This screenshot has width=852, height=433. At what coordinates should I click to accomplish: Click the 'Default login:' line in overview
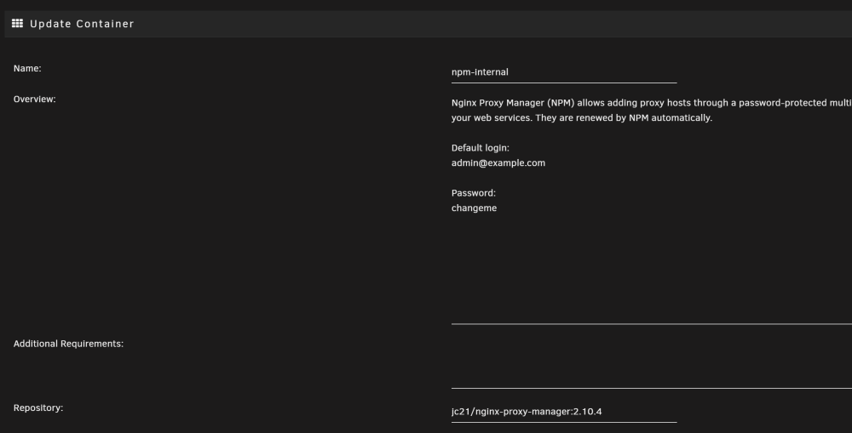481,148
